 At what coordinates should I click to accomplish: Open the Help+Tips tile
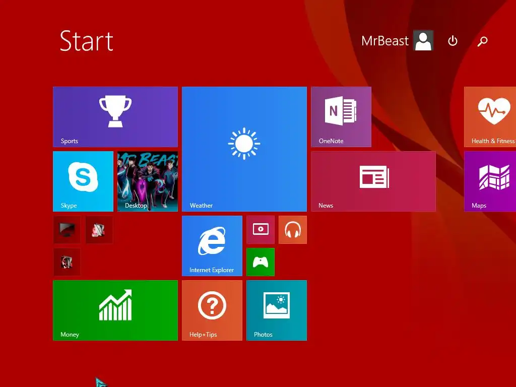pos(212,310)
